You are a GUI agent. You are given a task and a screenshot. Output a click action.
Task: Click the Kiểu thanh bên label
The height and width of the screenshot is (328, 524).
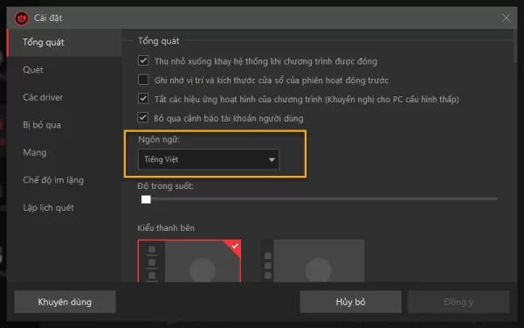pos(166,228)
